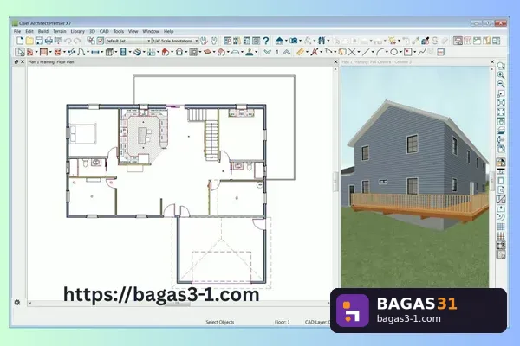Open the Library menu
The width and height of the screenshot is (520, 346).
[78, 31]
